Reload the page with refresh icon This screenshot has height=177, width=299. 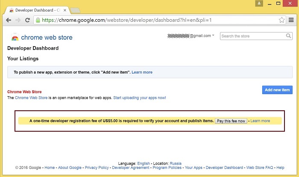coord(27,20)
